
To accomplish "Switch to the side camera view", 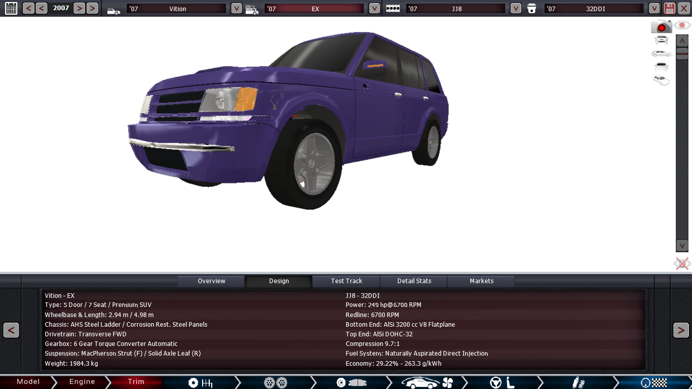I will (x=661, y=53).
